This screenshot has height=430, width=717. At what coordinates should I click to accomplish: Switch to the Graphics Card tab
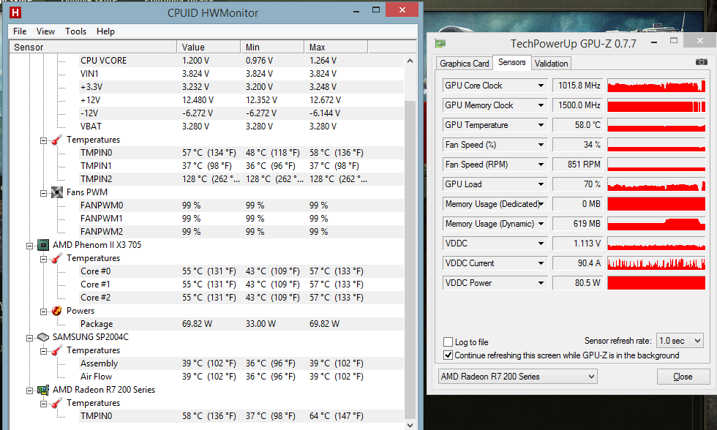coord(465,64)
